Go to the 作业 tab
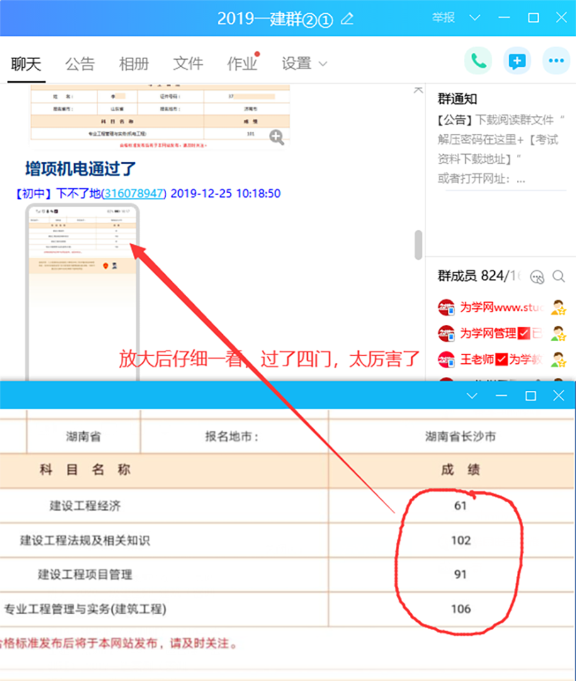 point(242,64)
